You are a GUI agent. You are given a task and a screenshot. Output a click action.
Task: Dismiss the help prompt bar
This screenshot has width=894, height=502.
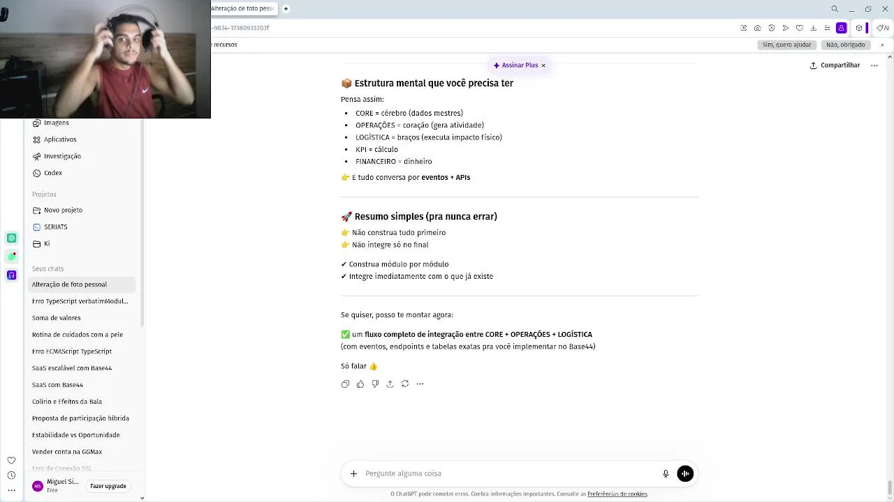(x=882, y=45)
